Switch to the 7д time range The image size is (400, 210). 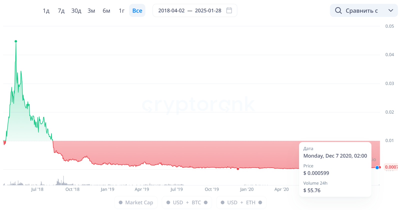click(x=61, y=11)
